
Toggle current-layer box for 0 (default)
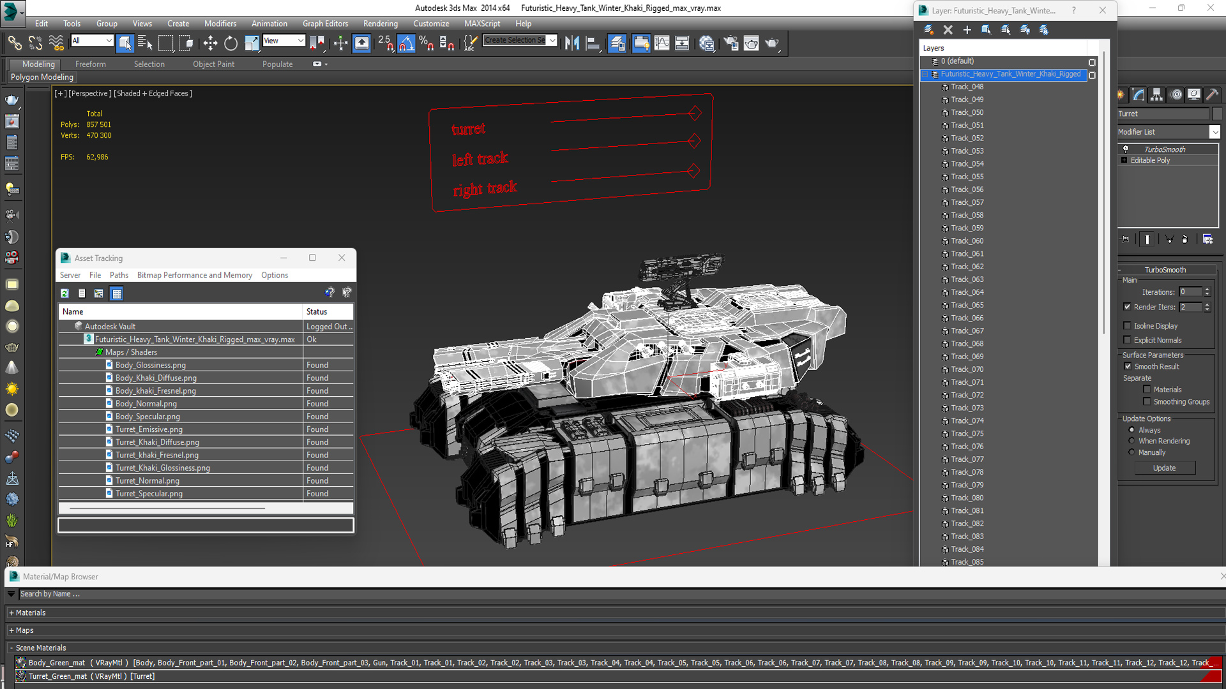click(1092, 62)
